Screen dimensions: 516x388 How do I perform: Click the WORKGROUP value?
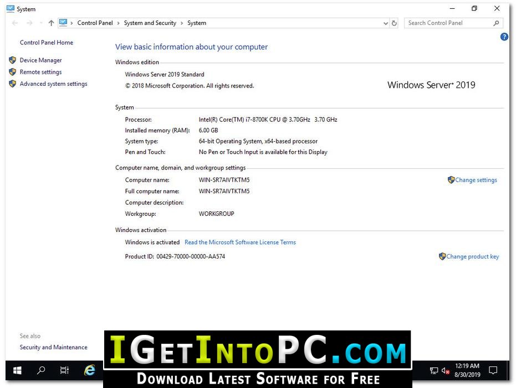coord(216,214)
